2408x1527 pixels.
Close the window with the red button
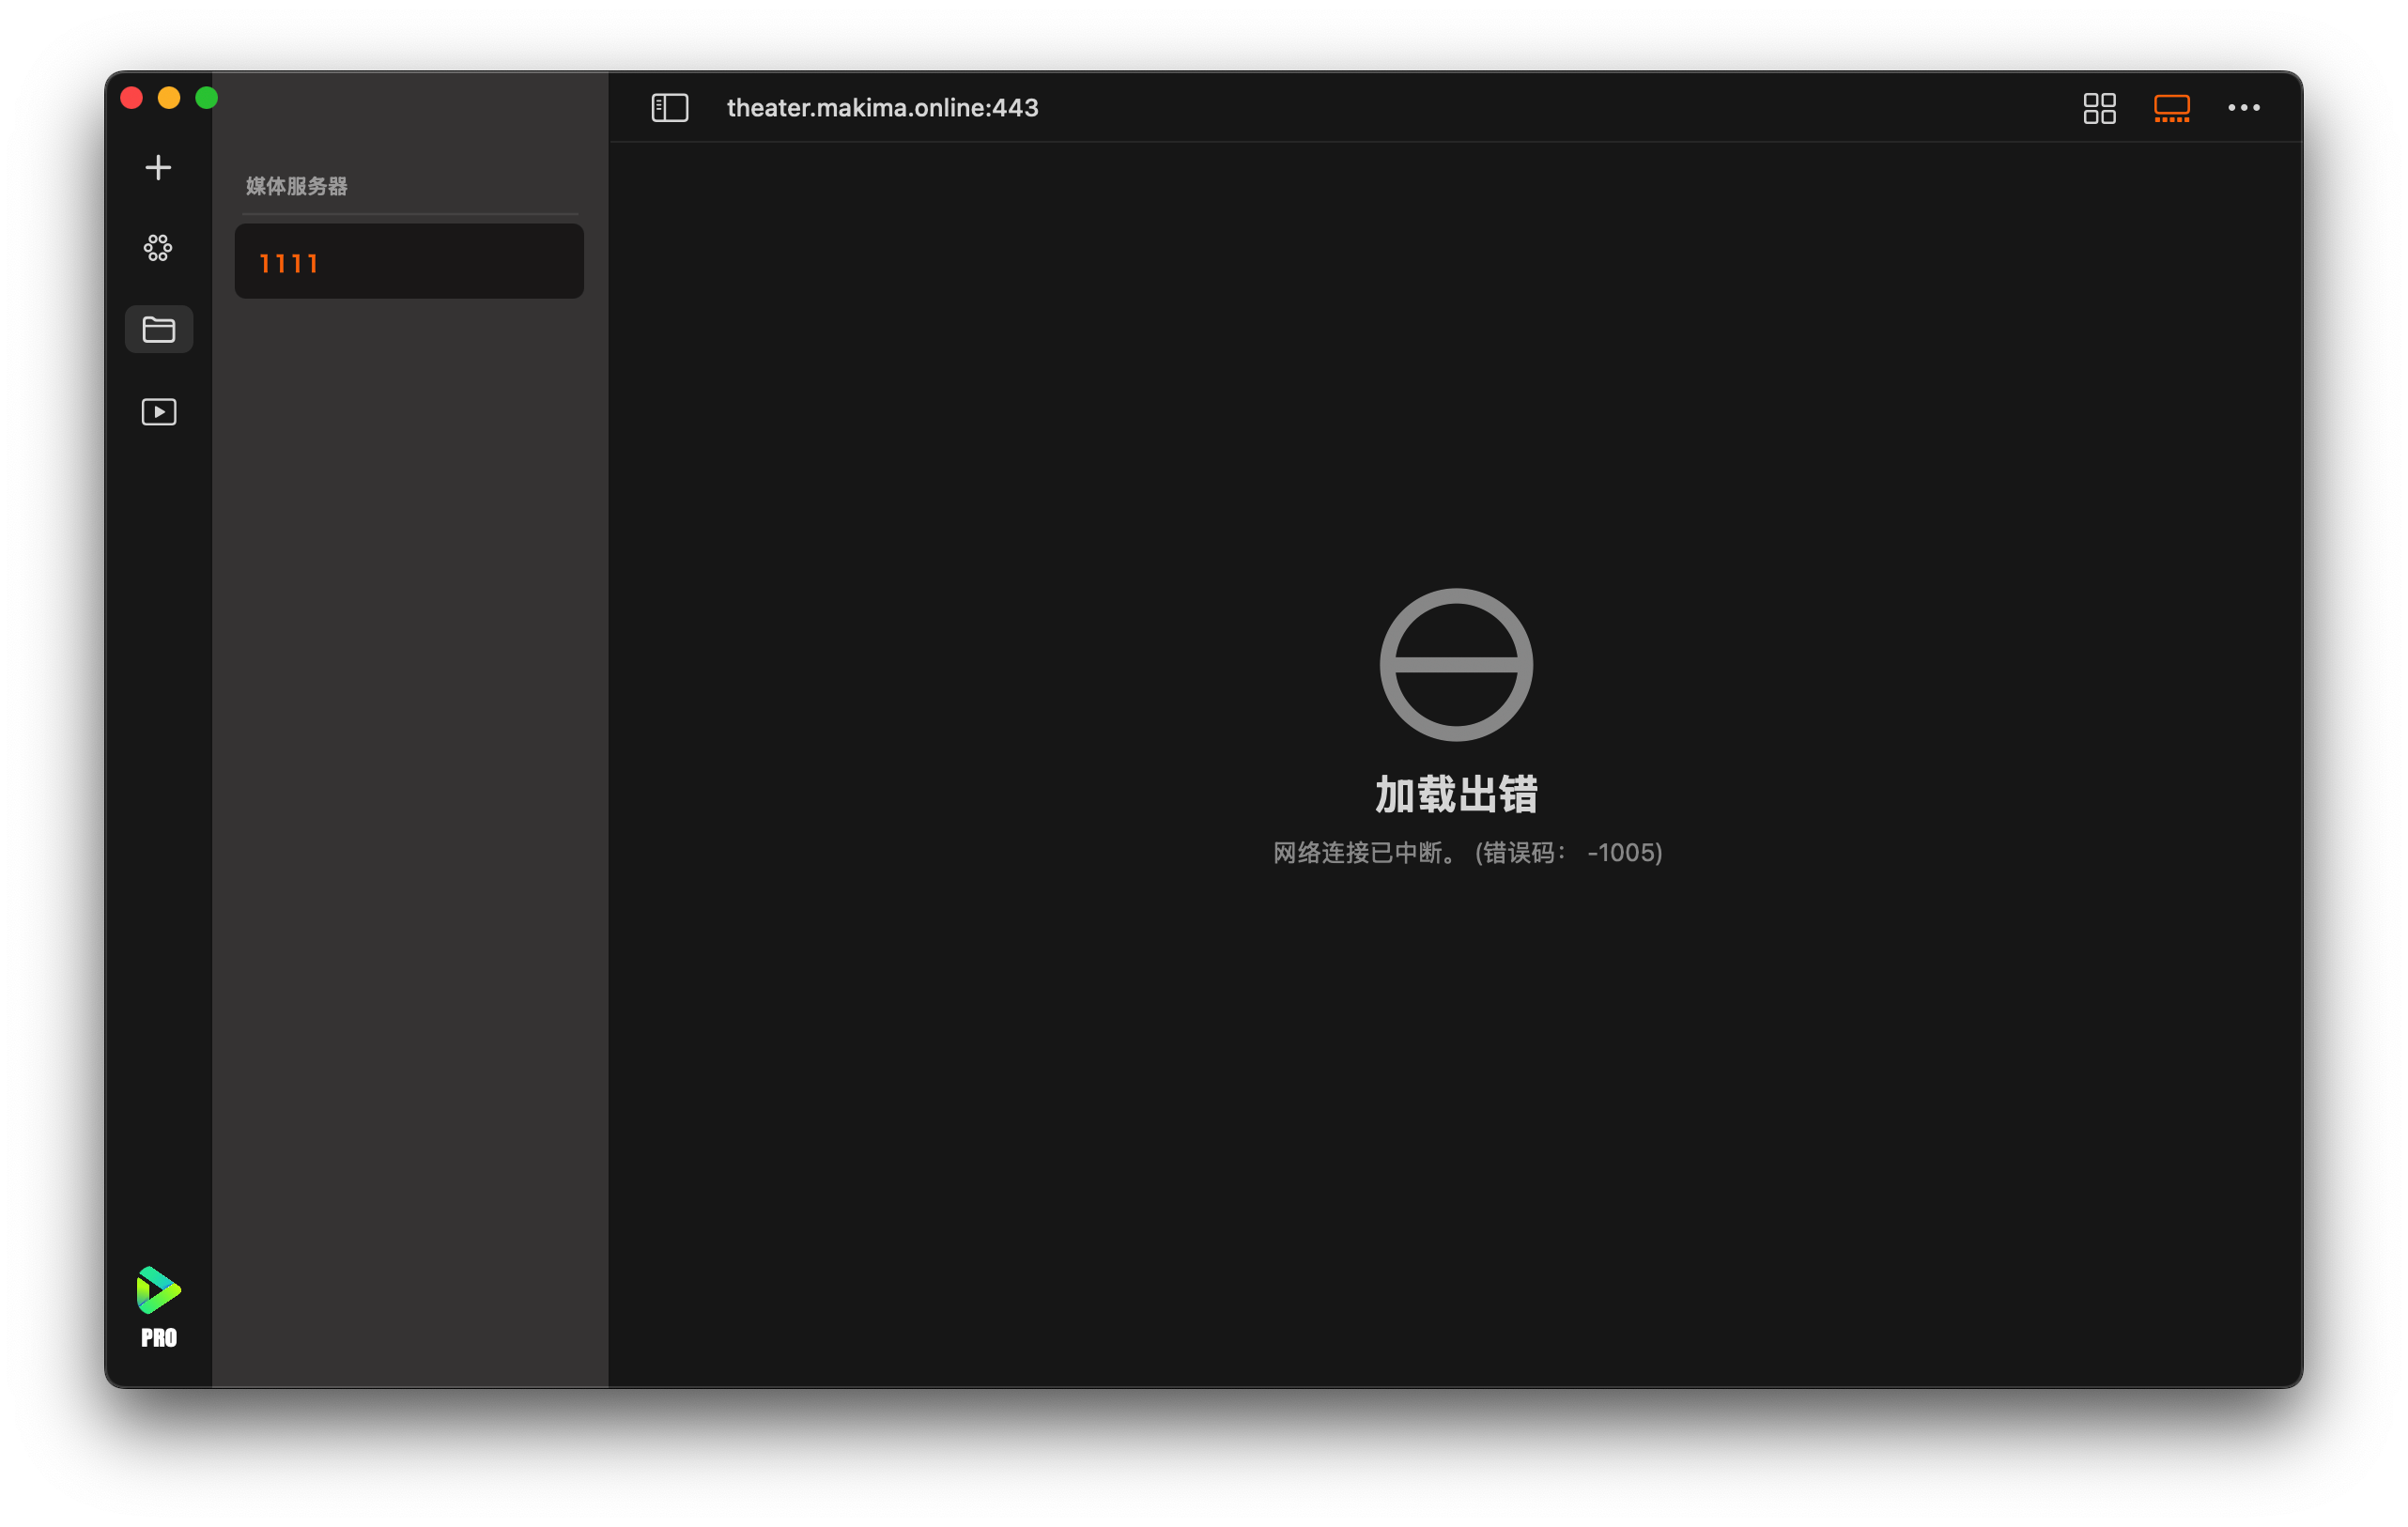coord(132,98)
